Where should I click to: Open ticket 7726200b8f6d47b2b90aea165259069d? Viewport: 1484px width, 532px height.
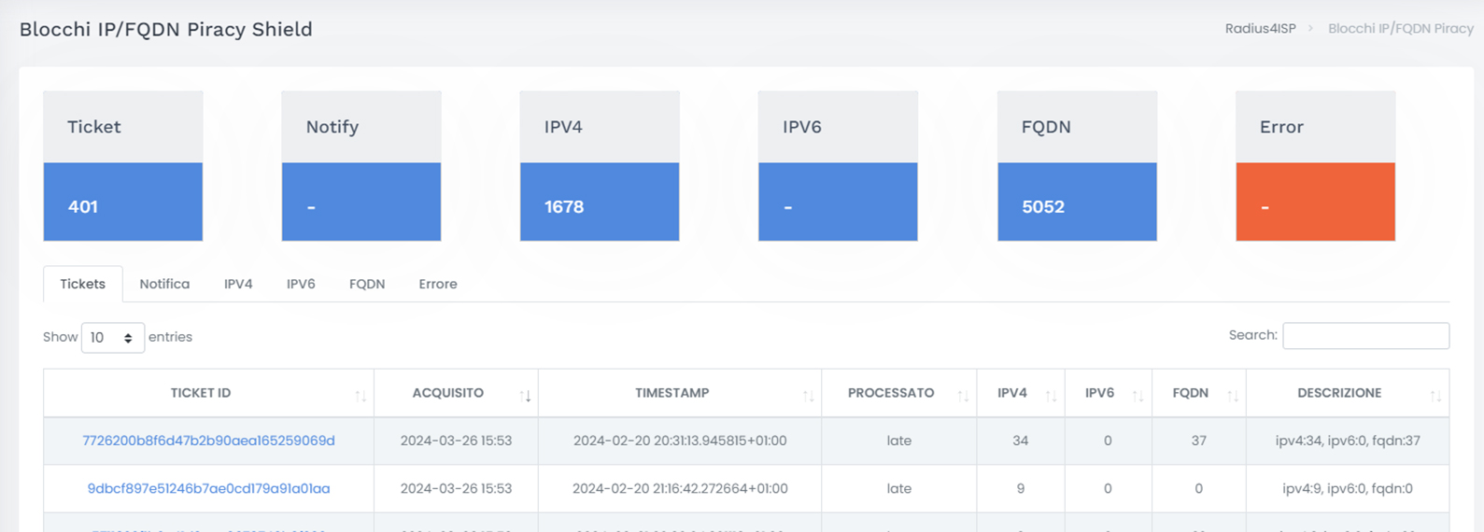(208, 441)
